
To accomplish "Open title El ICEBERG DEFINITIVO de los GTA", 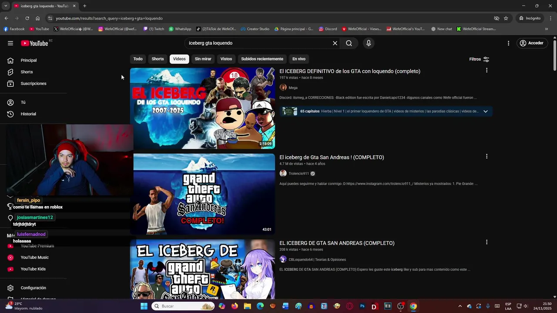I will pos(350,71).
